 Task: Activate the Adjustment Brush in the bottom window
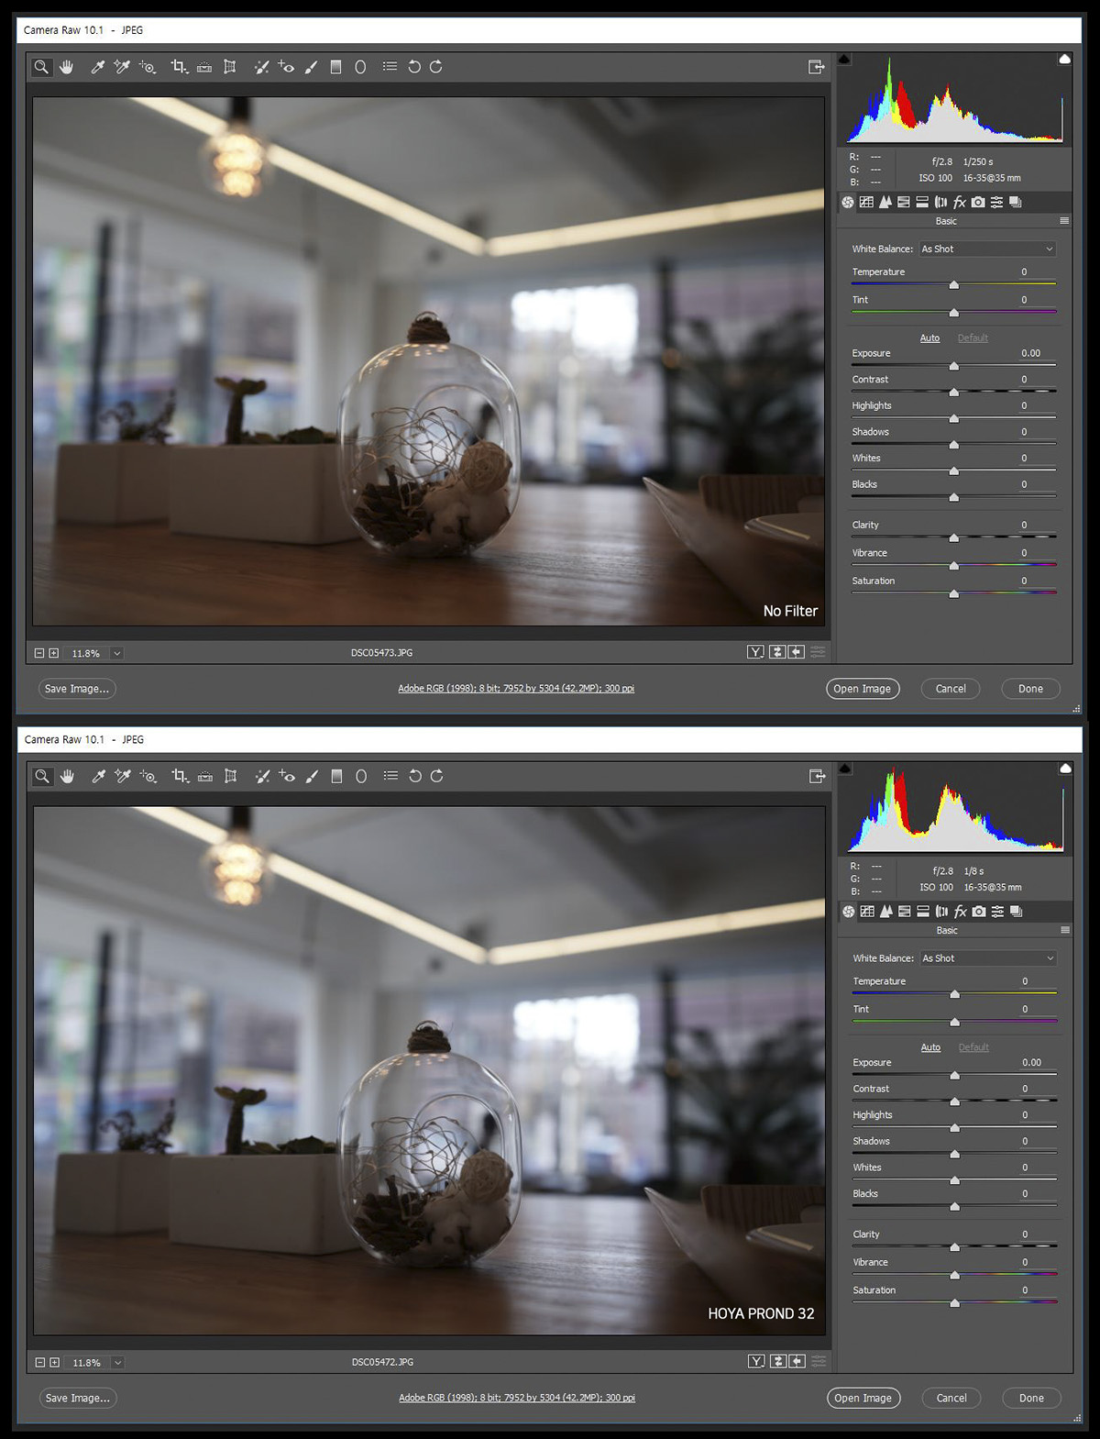tap(312, 777)
